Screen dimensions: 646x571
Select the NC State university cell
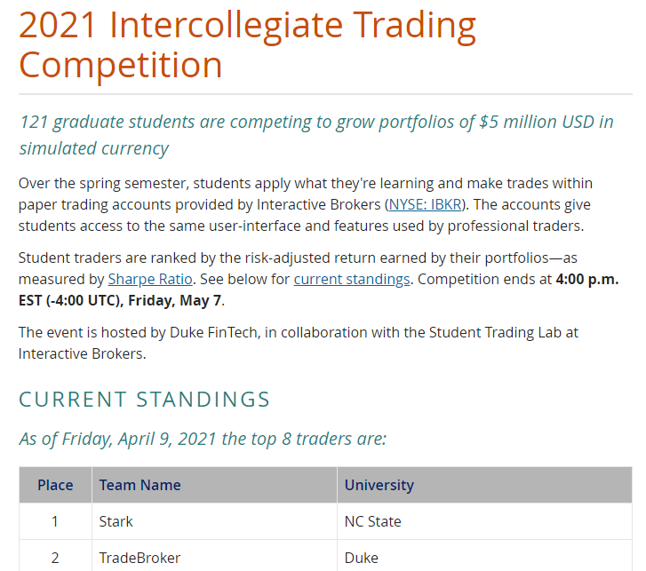click(484, 521)
